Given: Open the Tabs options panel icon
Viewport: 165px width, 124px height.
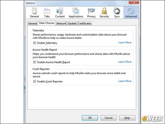Looking at the screenshot, I should [47, 13].
